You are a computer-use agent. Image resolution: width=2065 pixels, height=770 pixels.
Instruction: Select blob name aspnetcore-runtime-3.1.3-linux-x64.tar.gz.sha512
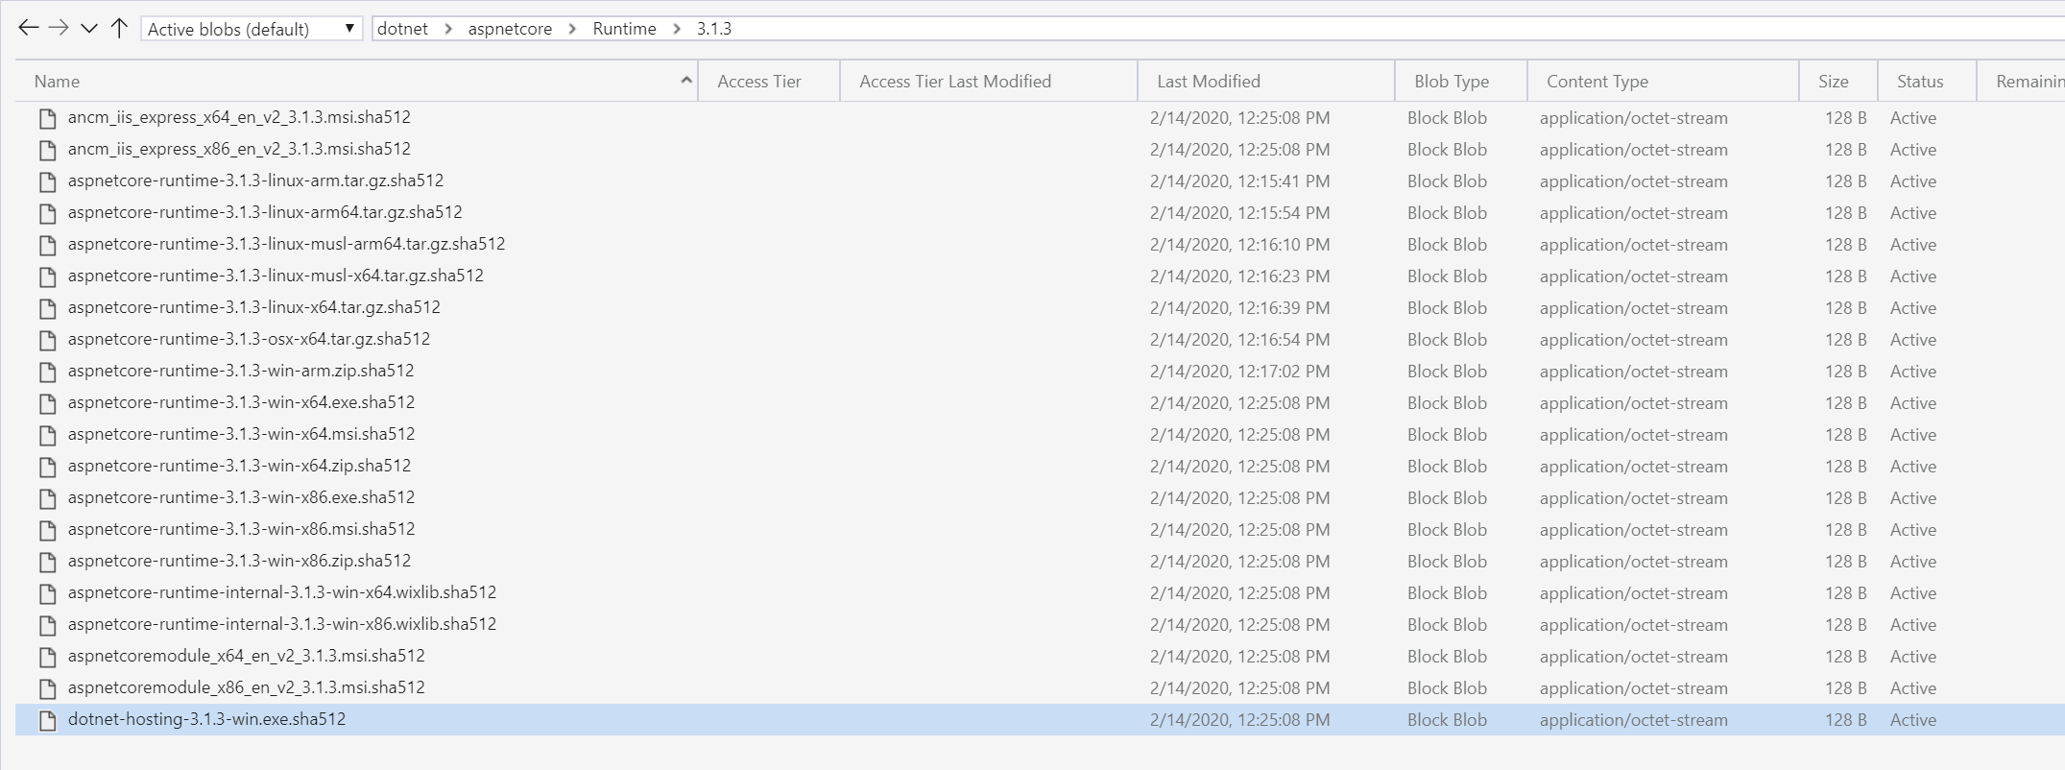254,307
